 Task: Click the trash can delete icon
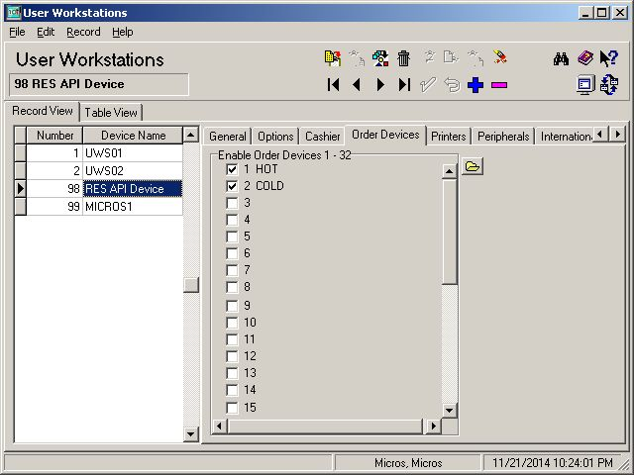(403, 58)
